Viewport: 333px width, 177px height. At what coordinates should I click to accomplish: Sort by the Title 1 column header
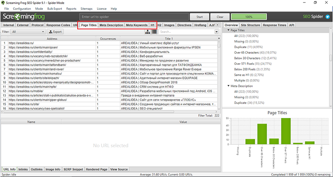[x=169, y=39]
